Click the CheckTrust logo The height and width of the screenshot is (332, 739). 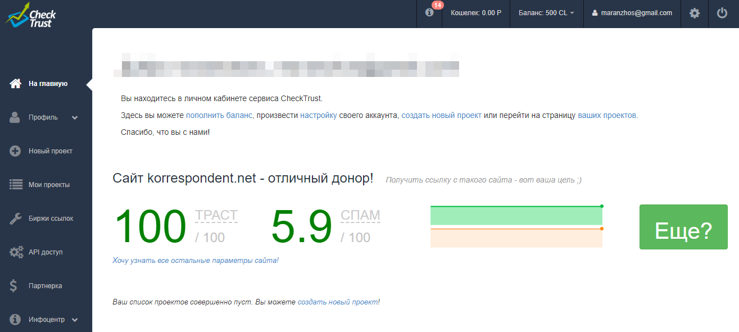(x=31, y=15)
